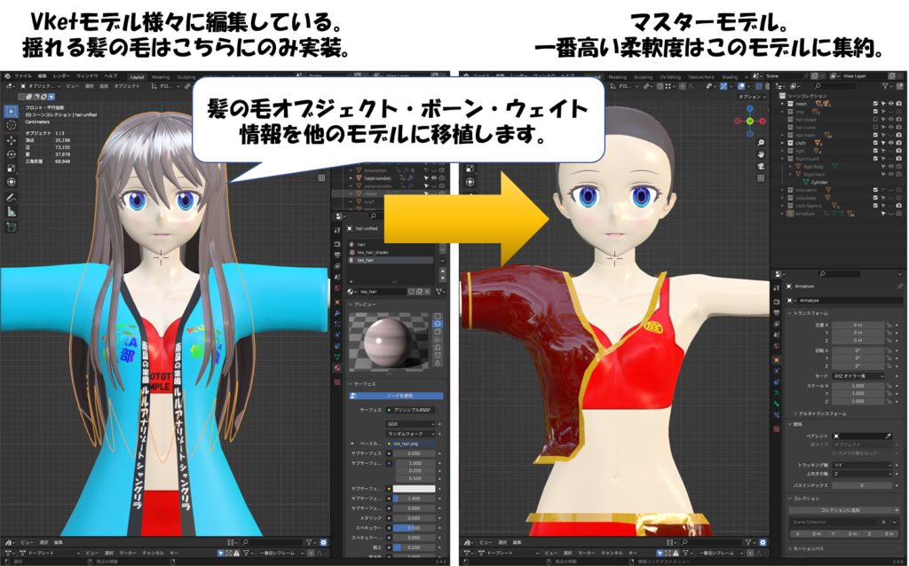Click the white subsurface color swatch

(x=414, y=489)
